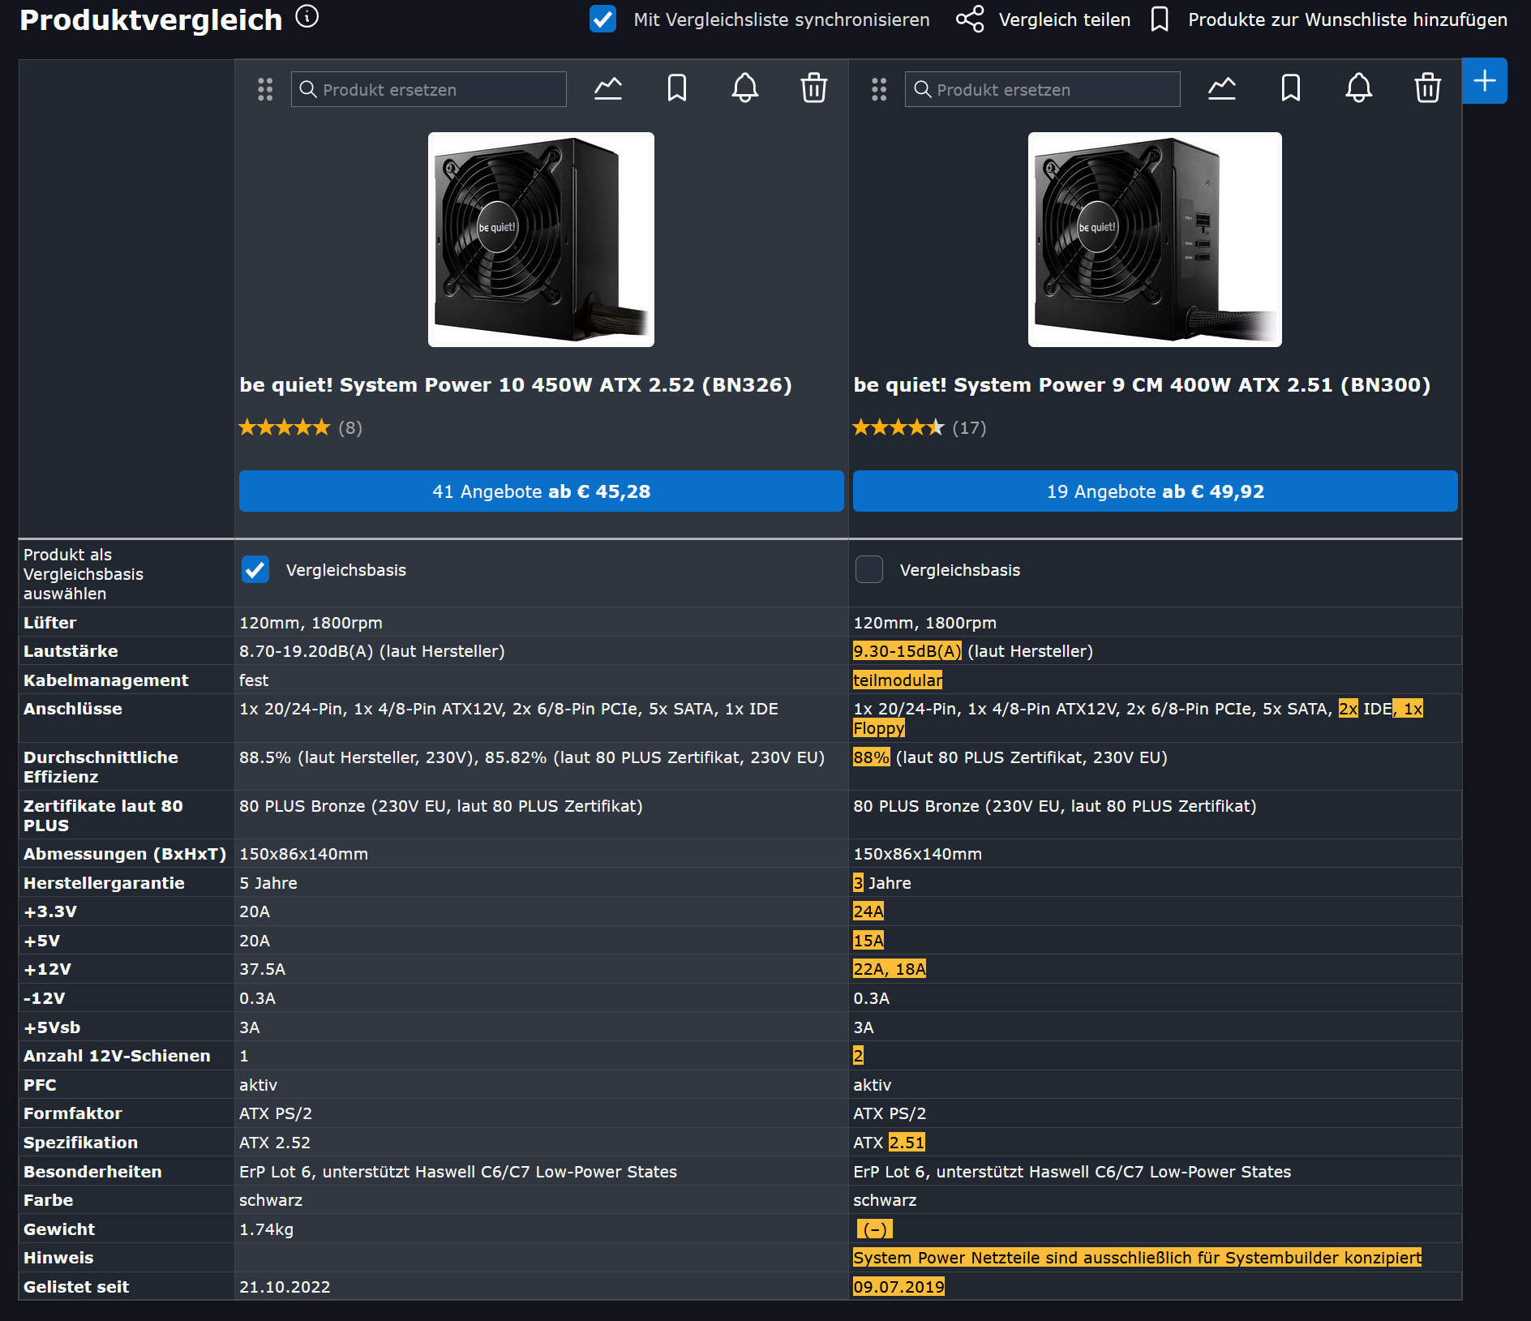1531x1321 pixels.
Task: Click the bookmark icon for Wunschliste
Action: coord(1160,19)
